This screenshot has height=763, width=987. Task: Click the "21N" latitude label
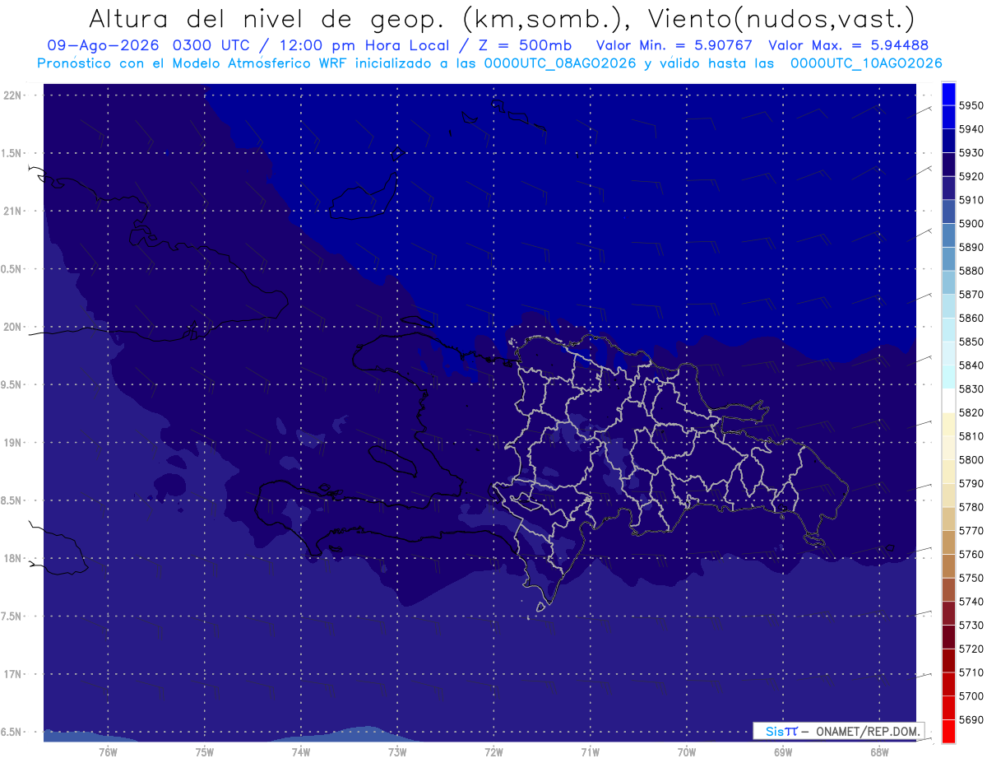[x=12, y=211]
